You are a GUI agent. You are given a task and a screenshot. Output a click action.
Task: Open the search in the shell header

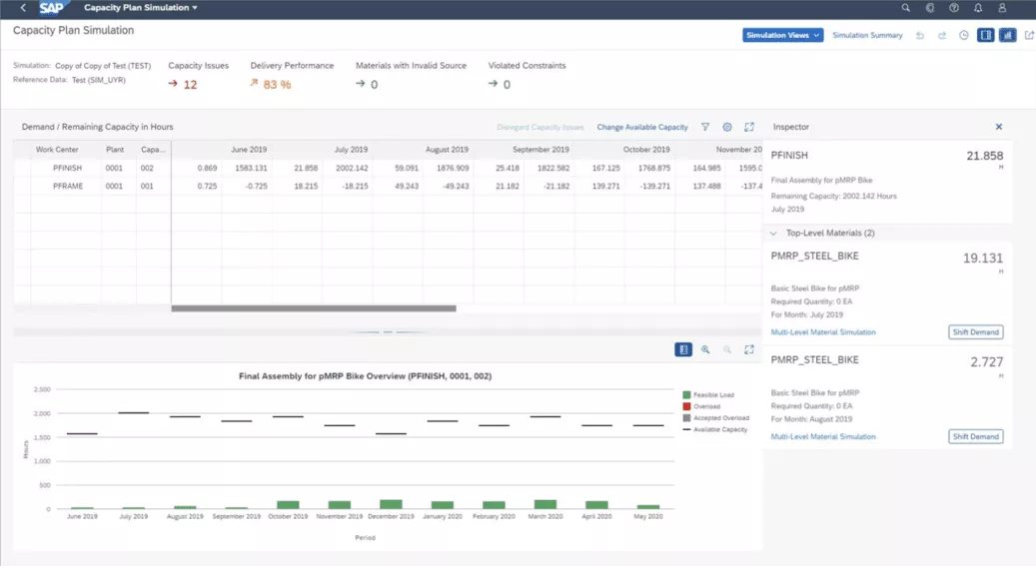906,8
